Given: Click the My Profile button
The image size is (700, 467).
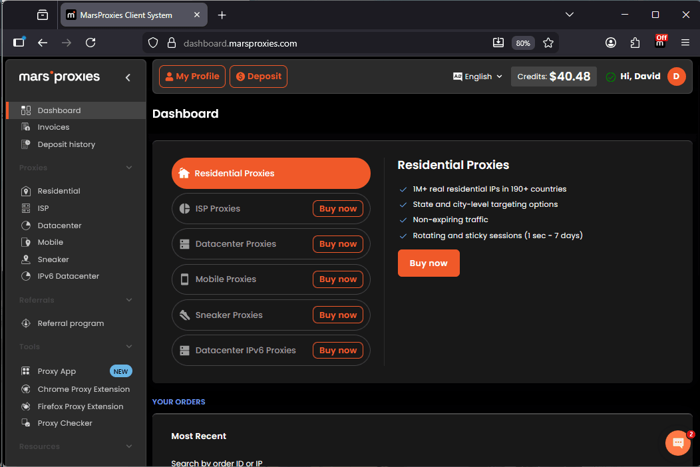Looking at the screenshot, I should coord(192,77).
